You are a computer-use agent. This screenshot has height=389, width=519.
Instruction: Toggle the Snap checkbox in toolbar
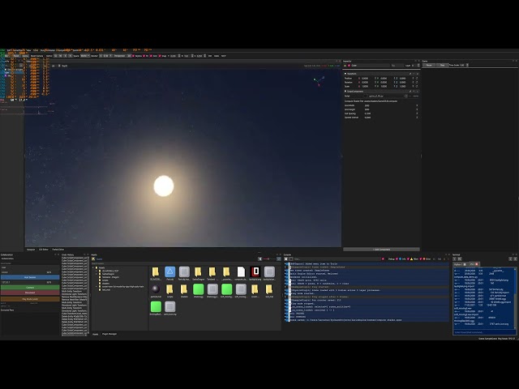click(160, 56)
